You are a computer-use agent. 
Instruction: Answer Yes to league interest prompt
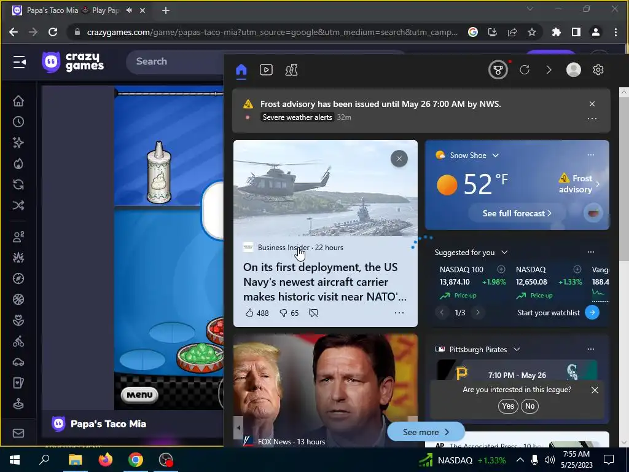(x=508, y=406)
